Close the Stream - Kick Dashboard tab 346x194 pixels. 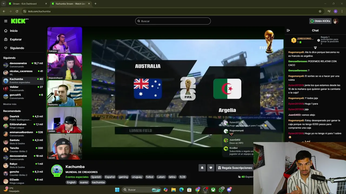(46, 4)
